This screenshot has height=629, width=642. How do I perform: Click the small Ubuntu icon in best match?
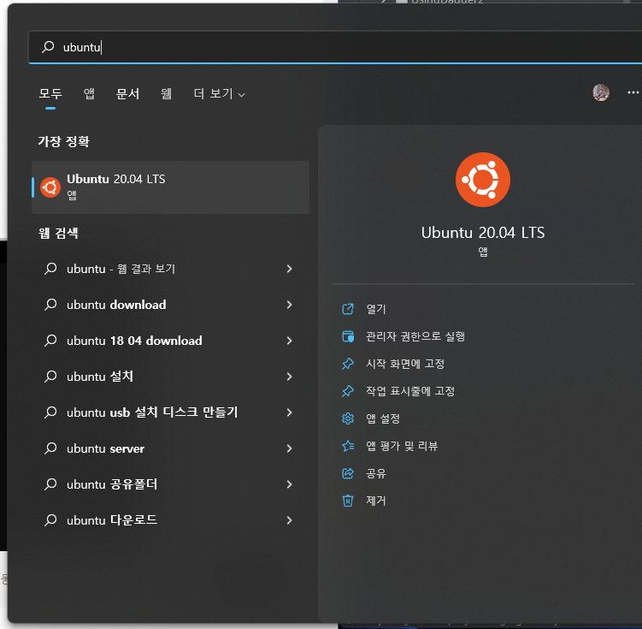pyautogui.click(x=50, y=187)
